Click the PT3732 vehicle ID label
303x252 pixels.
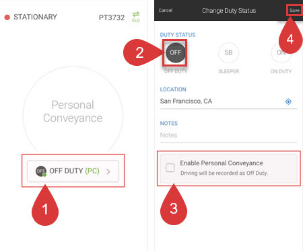point(112,17)
